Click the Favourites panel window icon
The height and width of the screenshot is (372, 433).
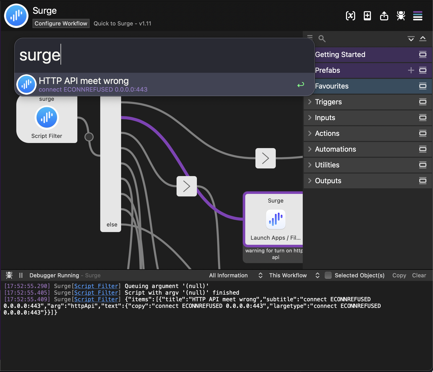point(423,86)
